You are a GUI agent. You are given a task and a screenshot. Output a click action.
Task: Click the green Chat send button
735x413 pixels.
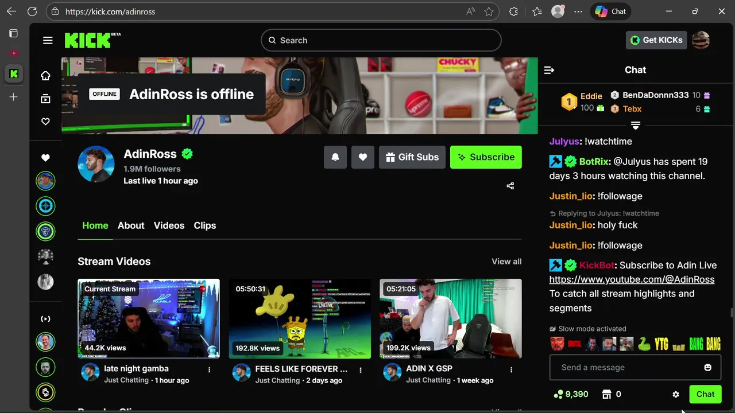click(705, 394)
